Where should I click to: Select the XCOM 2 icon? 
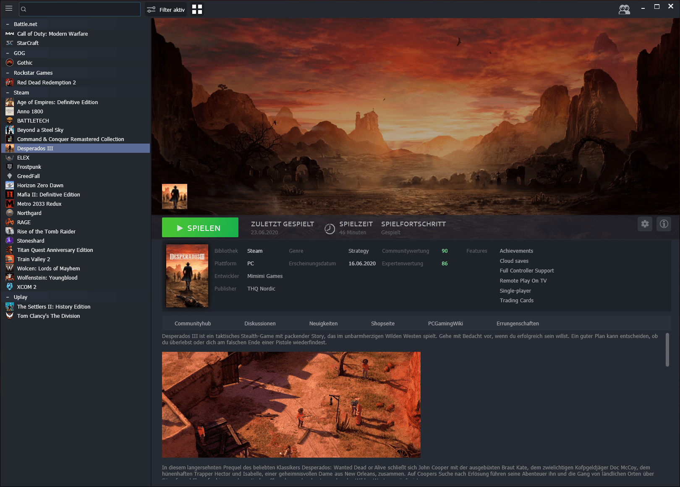(10, 287)
